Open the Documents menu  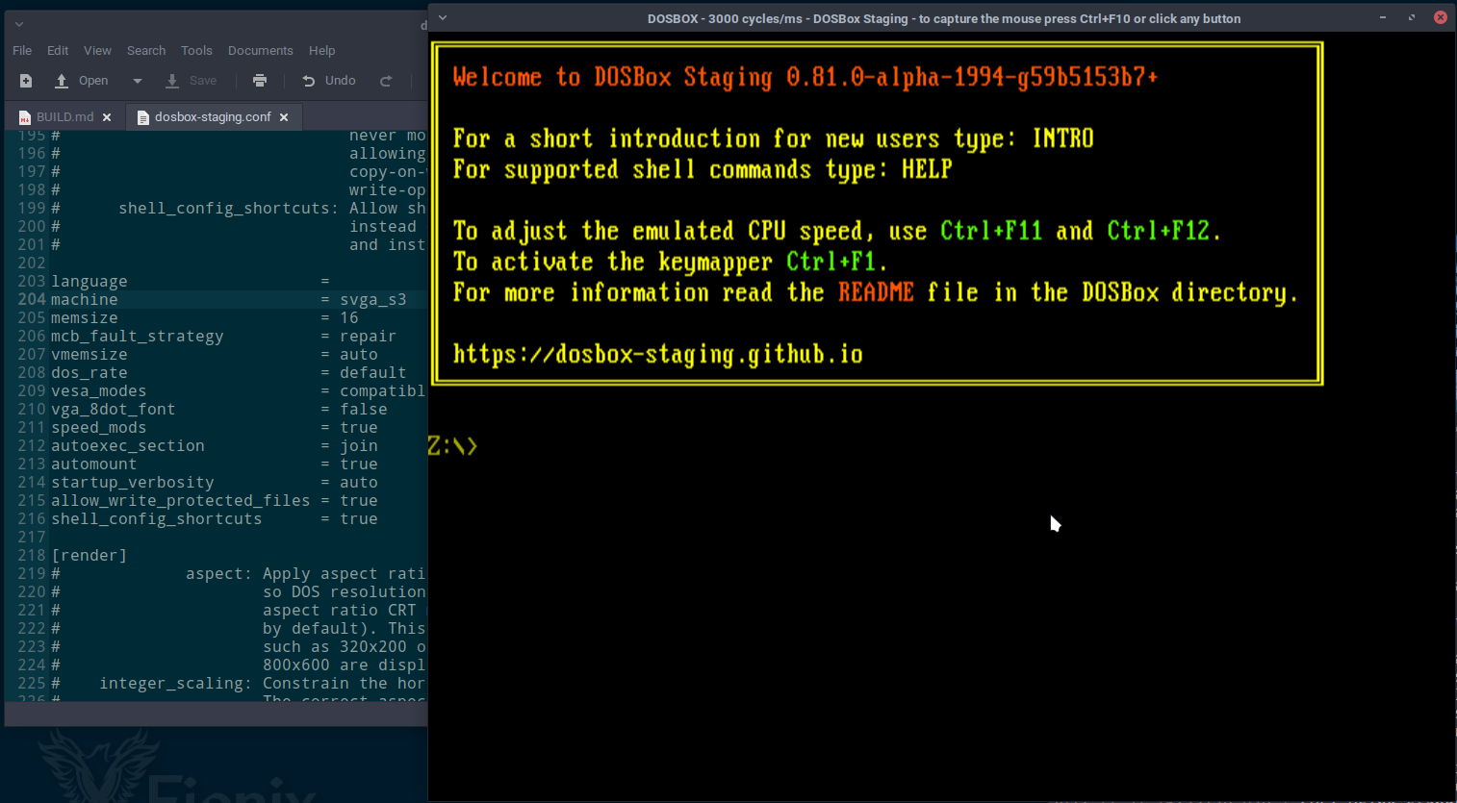260,50
